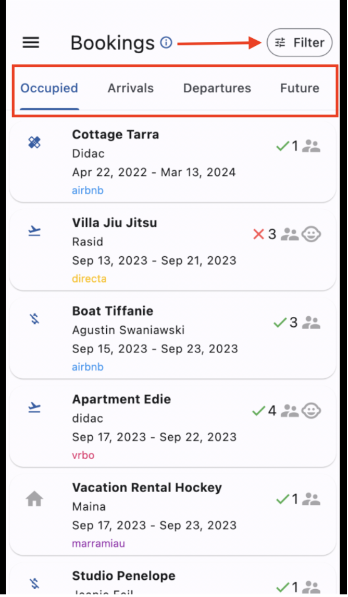Screen dimensions: 348x597
Task: Click the info icon next to Bookings
Action: [166, 42]
